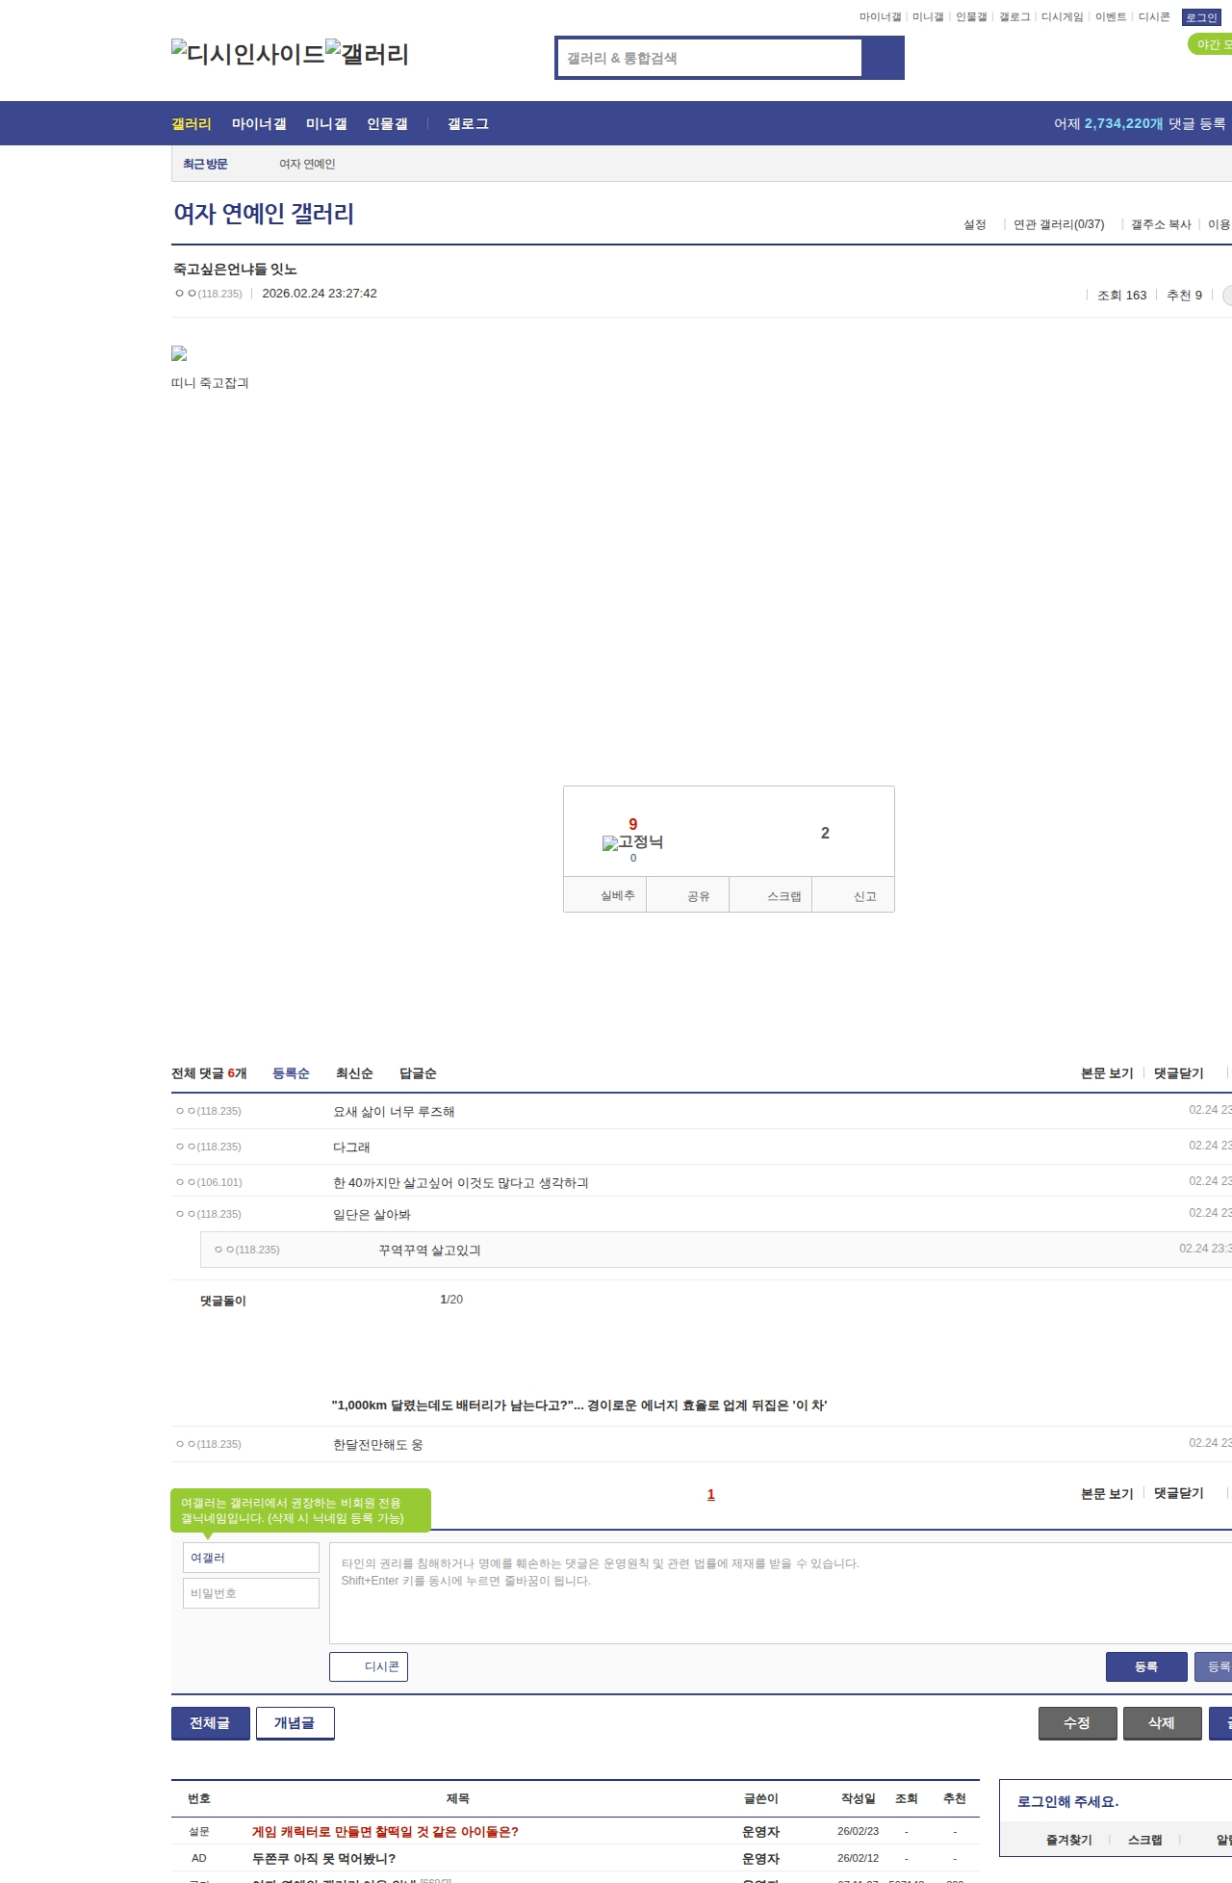Click the DCInside logo image
Image resolution: width=1232 pixels, height=1883 pixels.
(247, 54)
